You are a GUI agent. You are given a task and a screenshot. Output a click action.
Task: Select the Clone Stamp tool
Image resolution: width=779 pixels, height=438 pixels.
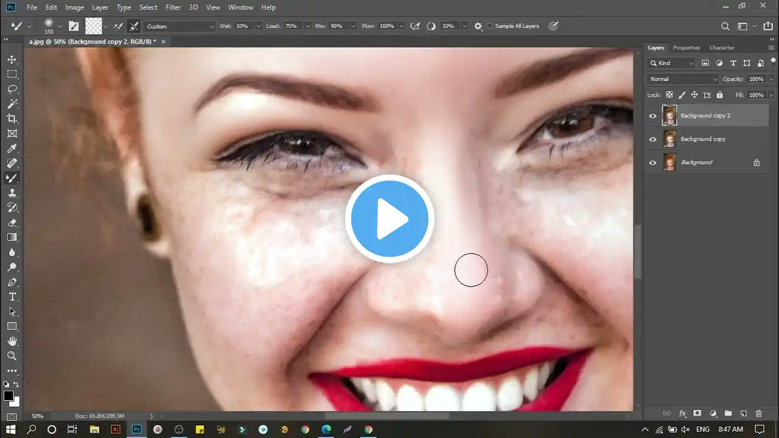[x=12, y=193]
